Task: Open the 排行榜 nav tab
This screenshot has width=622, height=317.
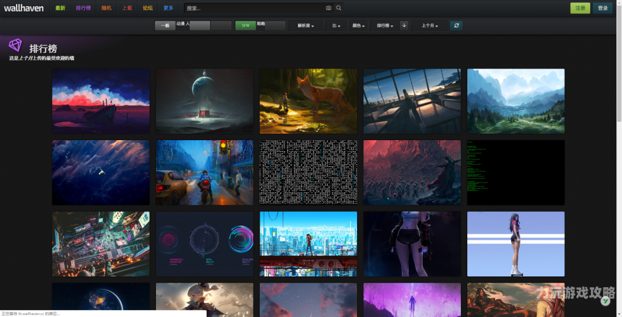Action: 83,8
